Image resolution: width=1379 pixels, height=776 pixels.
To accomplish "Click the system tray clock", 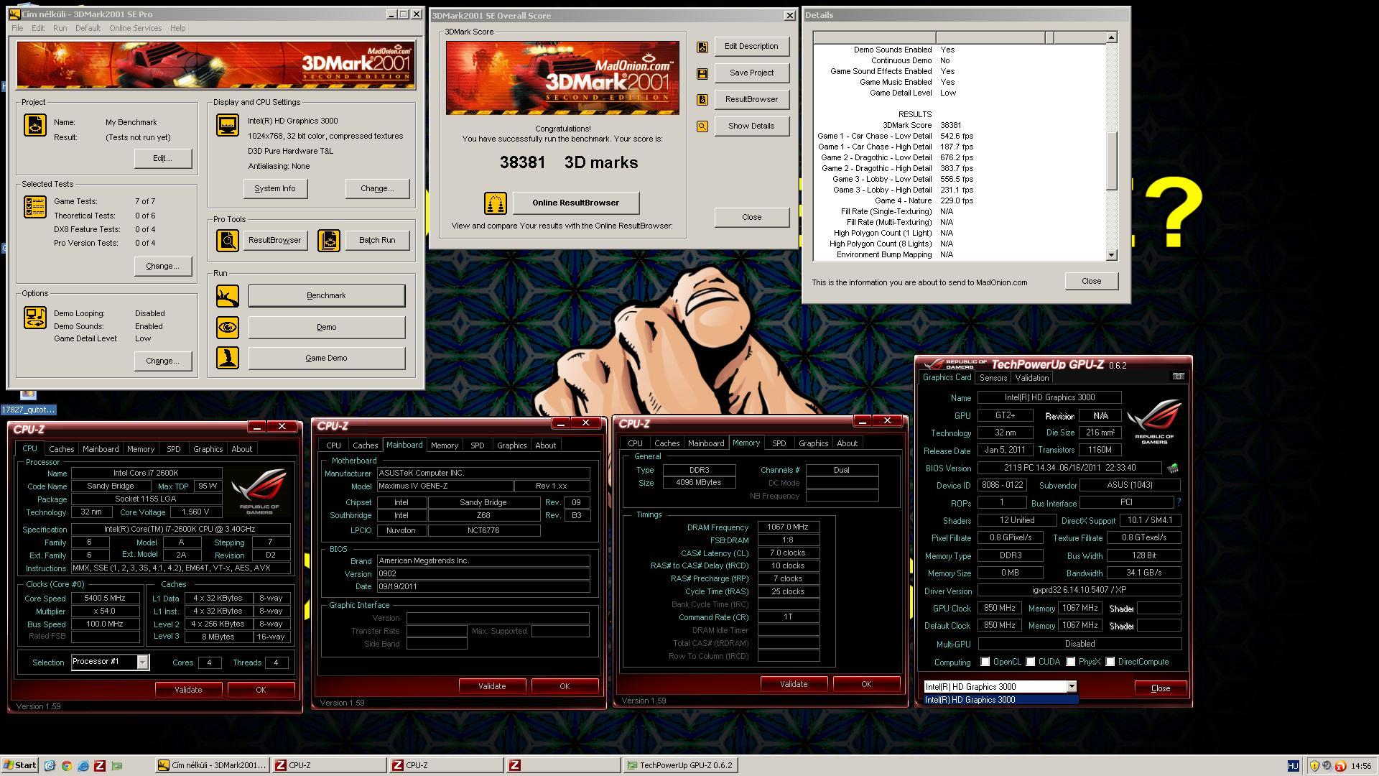I will (x=1360, y=766).
